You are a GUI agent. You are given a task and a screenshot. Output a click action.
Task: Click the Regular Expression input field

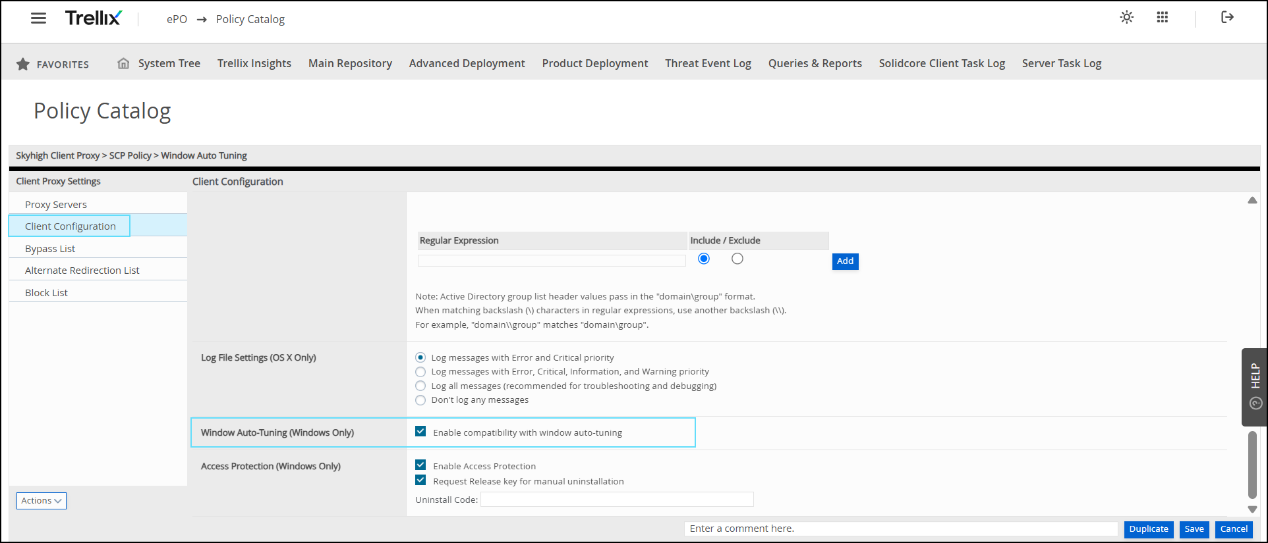point(552,261)
